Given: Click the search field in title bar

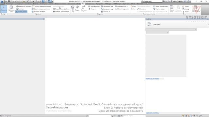Looking at the screenshot, I should coord(153,1).
